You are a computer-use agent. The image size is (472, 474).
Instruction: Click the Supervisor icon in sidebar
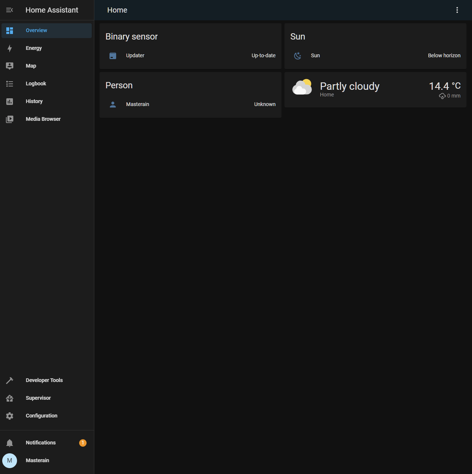(10, 398)
